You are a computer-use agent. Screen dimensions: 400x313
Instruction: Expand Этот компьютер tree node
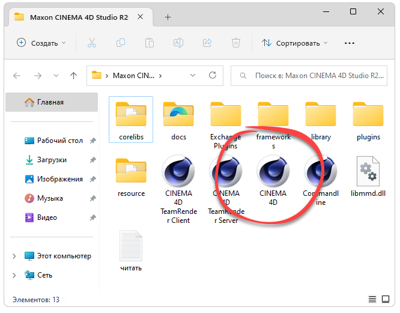coord(14,256)
